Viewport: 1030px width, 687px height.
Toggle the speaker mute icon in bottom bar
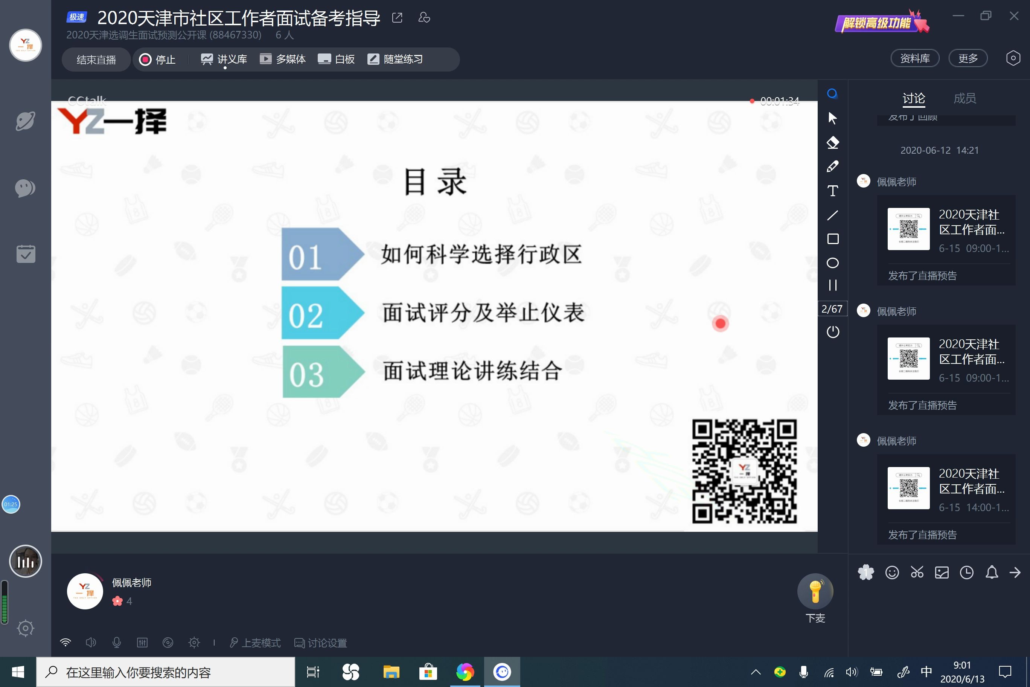click(x=91, y=643)
